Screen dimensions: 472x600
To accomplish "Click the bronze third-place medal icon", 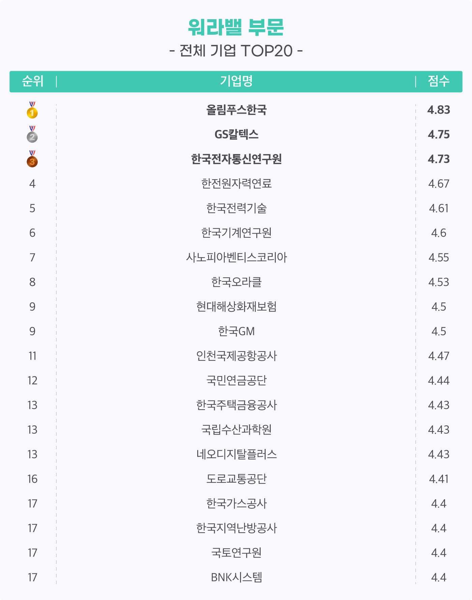I will [x=32, y=159].
